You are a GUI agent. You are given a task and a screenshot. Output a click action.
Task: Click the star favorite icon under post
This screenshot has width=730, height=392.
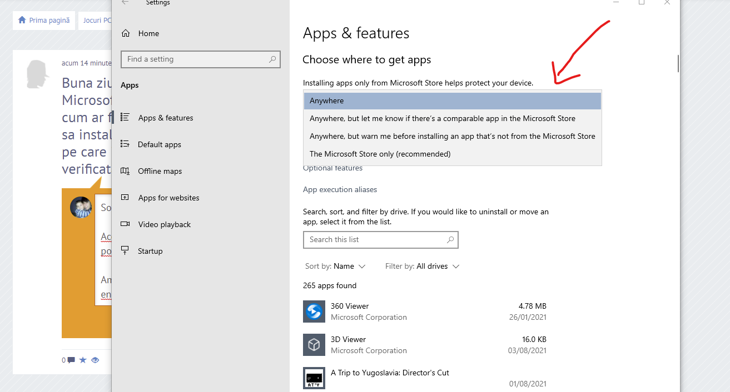click(x=83, y=360)
